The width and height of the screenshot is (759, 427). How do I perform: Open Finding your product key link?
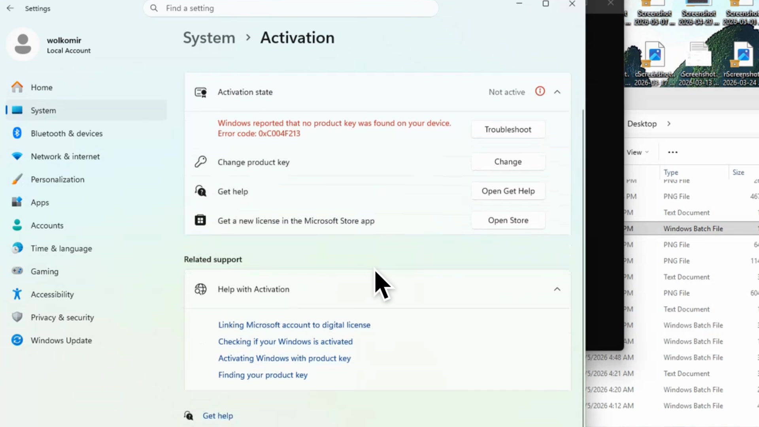pos(263,375)
